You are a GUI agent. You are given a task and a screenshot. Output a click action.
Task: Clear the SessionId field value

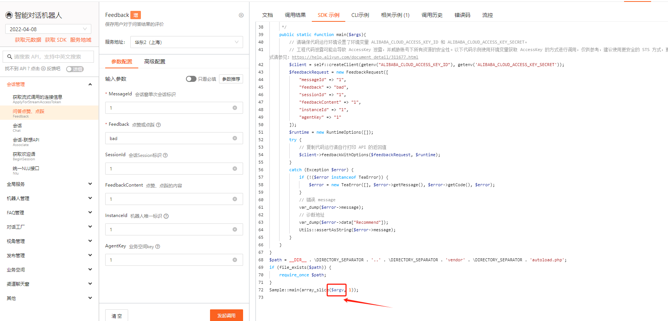point(235,169)
